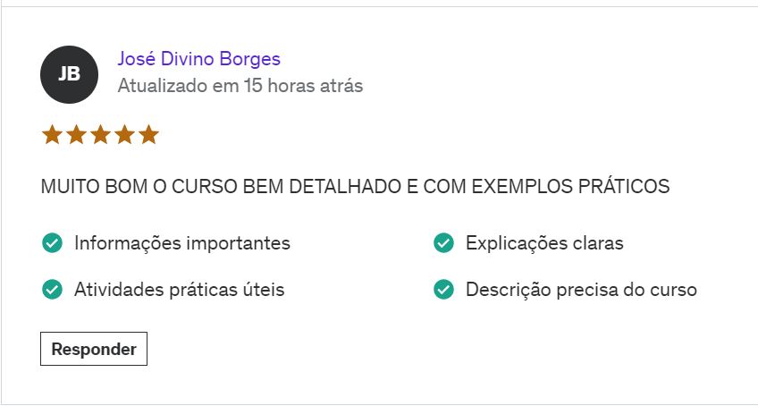
Task: Click the Explicações claras label
Action: [545, 243]
